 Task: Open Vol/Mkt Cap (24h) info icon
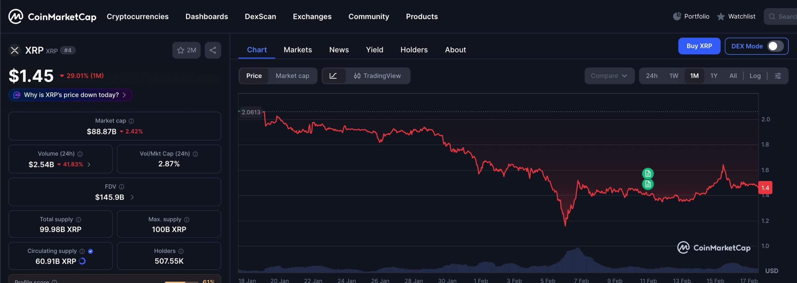(195, 154)
